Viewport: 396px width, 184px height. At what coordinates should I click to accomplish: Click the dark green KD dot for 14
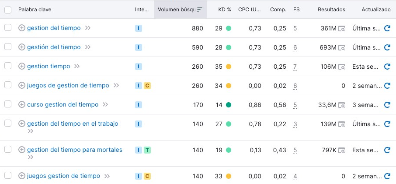(228, 105)
